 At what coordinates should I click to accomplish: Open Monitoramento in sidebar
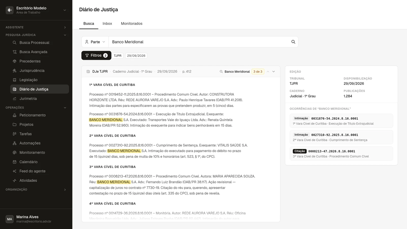coord(39,152)
